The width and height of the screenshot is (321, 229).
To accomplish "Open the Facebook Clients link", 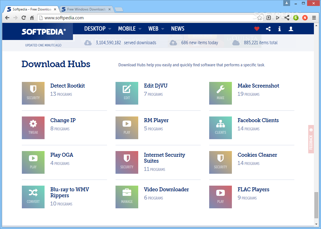I will tap(258, 120).
